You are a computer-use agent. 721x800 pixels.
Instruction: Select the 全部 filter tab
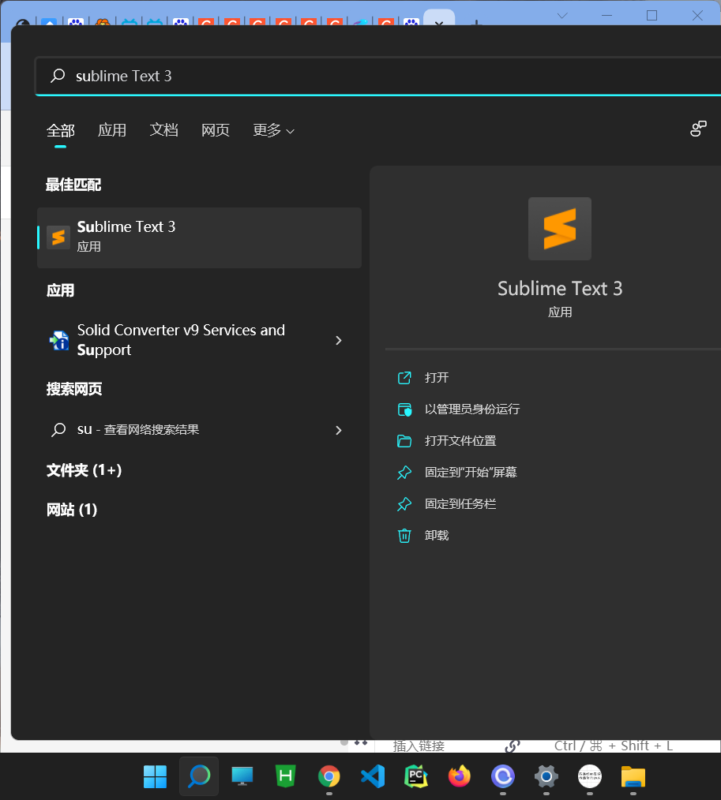pyautogui.click(x=61, y=131)
